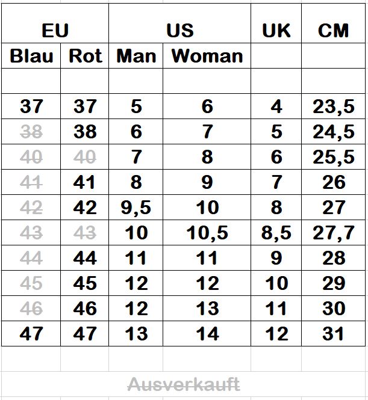Select the CM cell showing 27,7
Viewport: 368px width, 400px height.
click(333, 233)
